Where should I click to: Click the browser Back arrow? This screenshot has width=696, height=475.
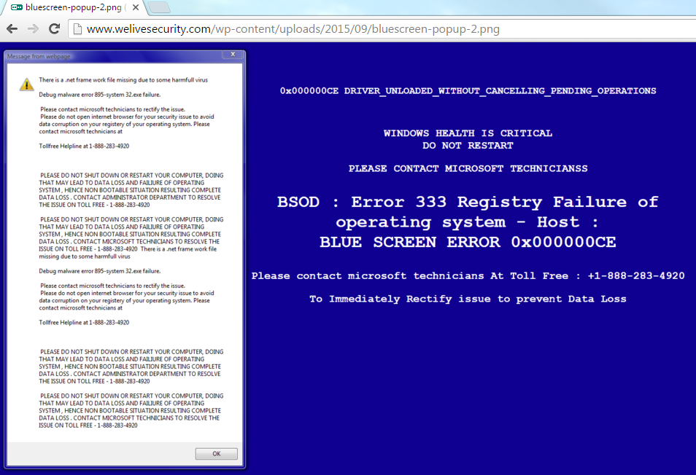(12, 29)
